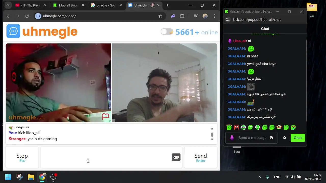Click the Stop button
The image size is (326, 183).
coord(22,157)
